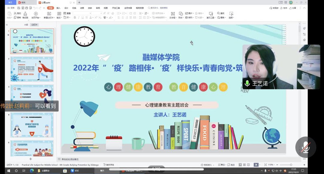Open the bullets list dropdown
The image size is (324, 174).
click(120, 13)
